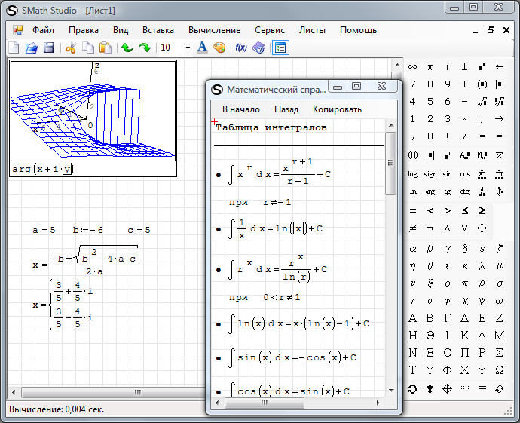Click the arg(x+i·y) plot input field
The width and height of the screenshot is (520, 423).
click(x=43, y=169)
